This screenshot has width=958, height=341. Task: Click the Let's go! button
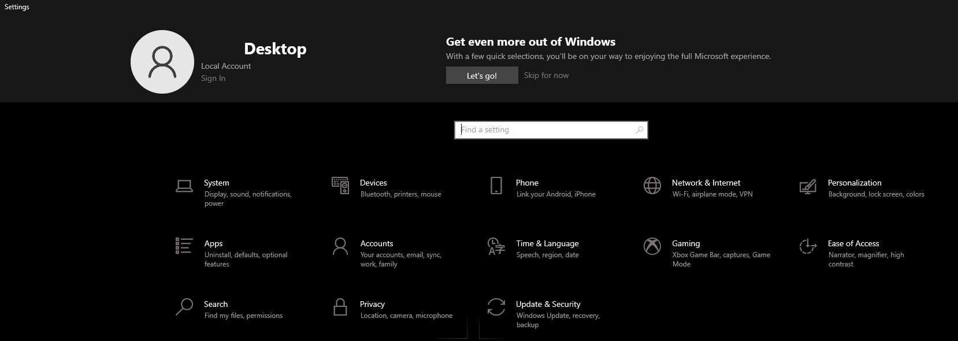482,76
